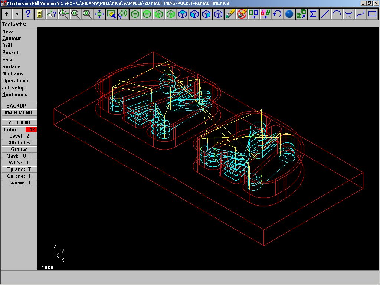Select the Line drawing tool icon

(325, 14)
